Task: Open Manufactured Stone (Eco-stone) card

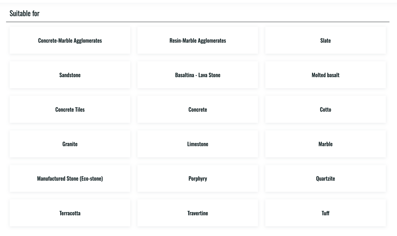Action: tap(70, 178)
